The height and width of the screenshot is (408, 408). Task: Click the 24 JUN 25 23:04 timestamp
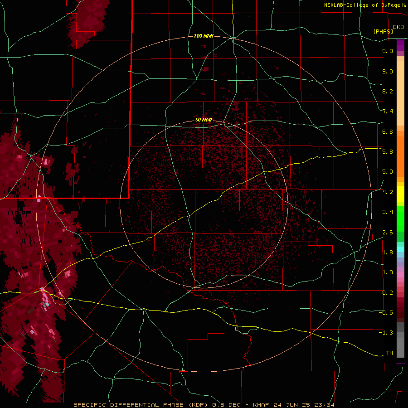point(304,405)
